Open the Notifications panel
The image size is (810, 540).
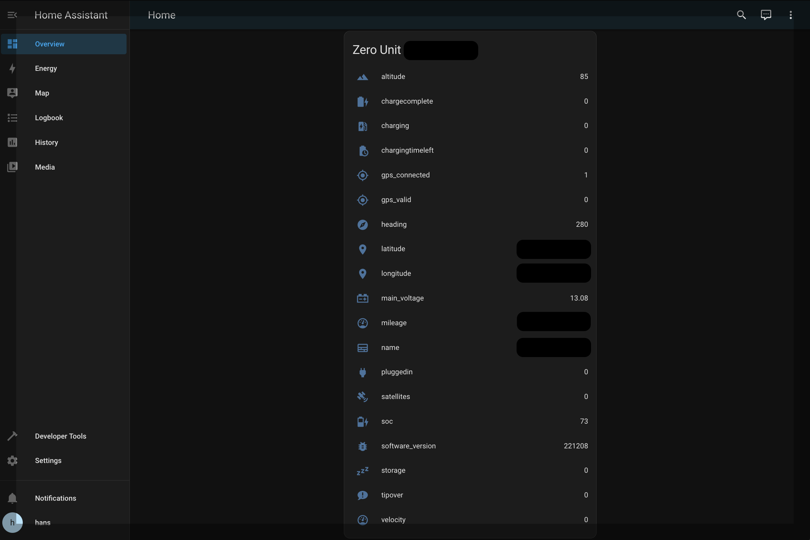coord(55,498)
